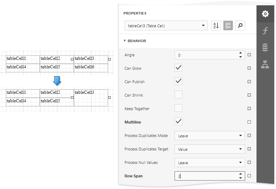This screenshot has height=189, width=276.
Task: Enable the Keep Together checkbox
Action: tap(178, 108)
